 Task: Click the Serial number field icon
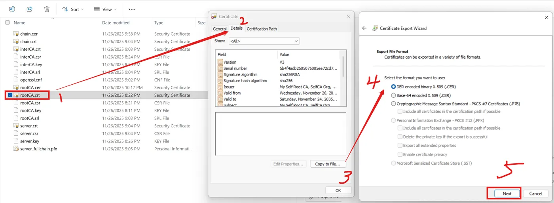pos(220,68)
